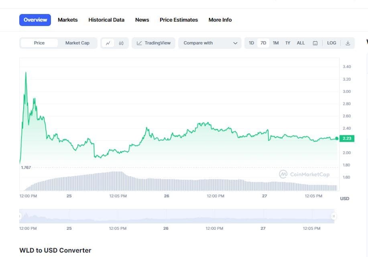Click the WLD to USD Converter heading

point(55,250)
